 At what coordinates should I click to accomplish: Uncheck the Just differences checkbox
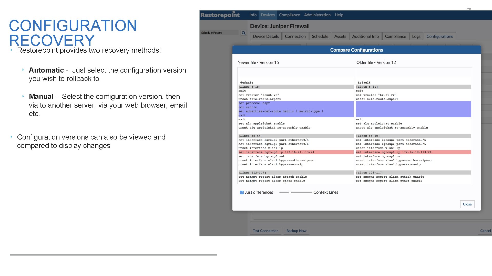[242, 192]
